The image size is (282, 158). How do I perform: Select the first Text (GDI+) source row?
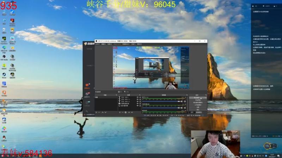130,97
